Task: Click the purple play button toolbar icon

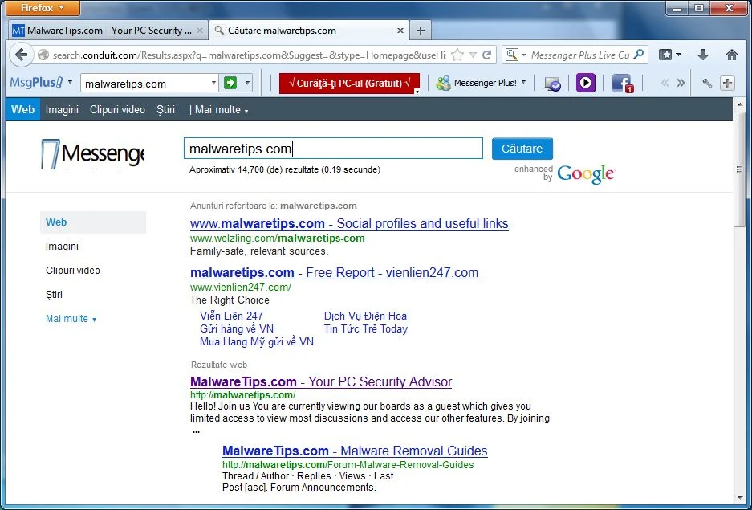Action: 585,83
